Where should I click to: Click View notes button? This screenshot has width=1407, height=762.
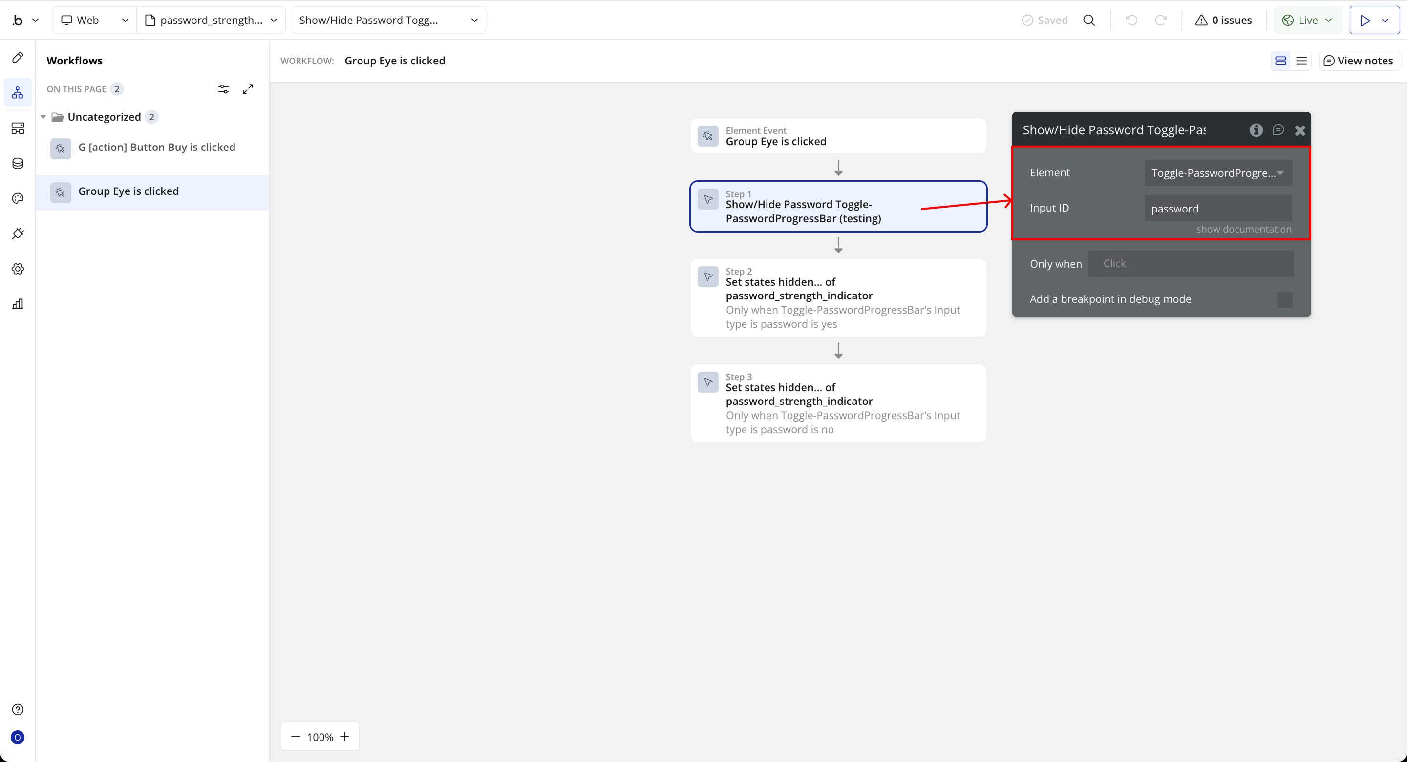(1358, 61)
